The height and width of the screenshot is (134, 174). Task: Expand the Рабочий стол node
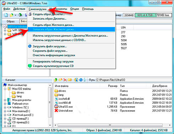5,104
